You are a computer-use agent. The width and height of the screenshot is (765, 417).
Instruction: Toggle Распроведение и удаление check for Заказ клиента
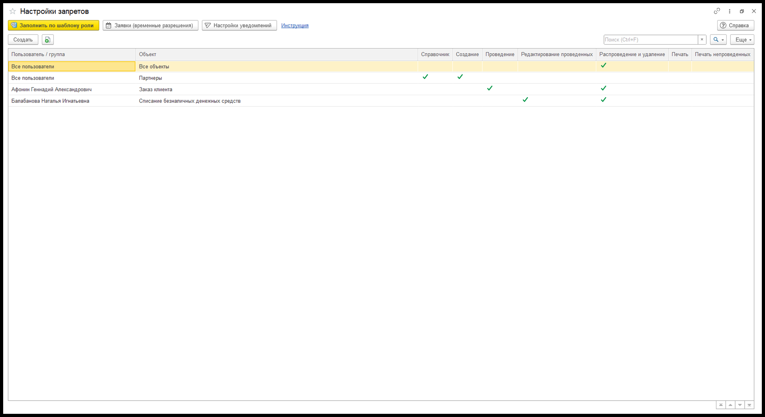tap(603, 88)
